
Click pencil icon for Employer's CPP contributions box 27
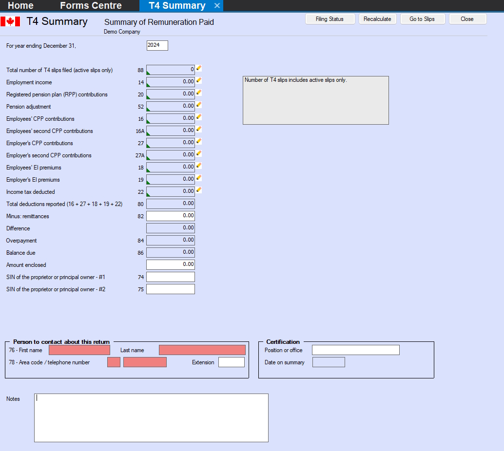tap(199, 141)
